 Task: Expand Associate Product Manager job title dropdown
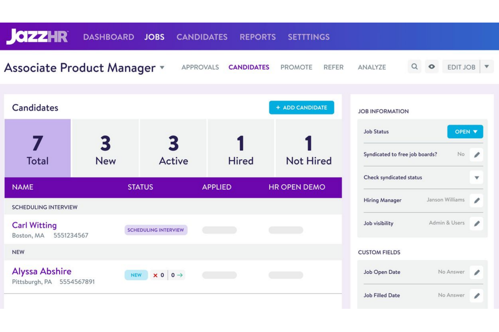[x=162, y=68]
